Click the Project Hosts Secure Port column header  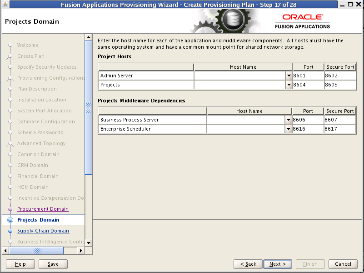(x=340, y=67)
